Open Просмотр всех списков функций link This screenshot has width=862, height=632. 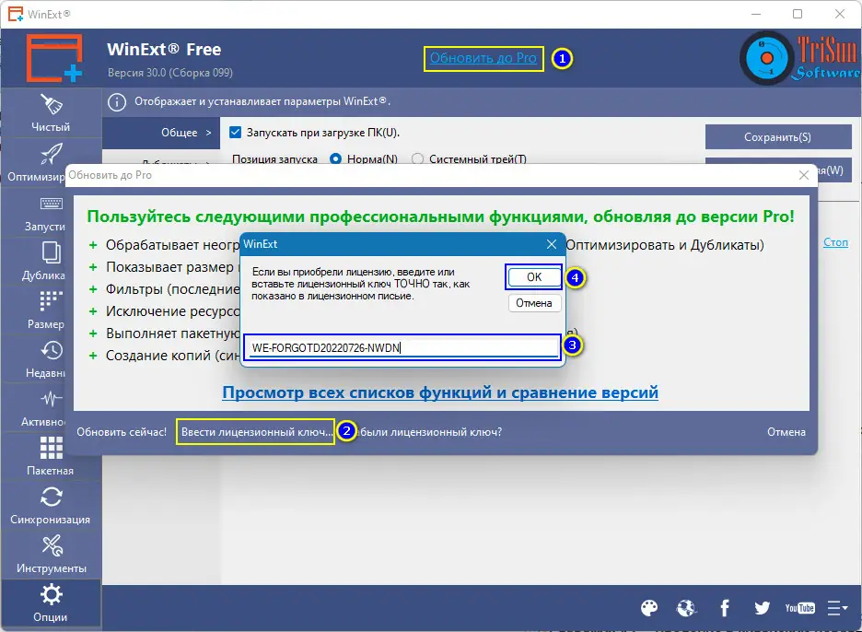440,392
